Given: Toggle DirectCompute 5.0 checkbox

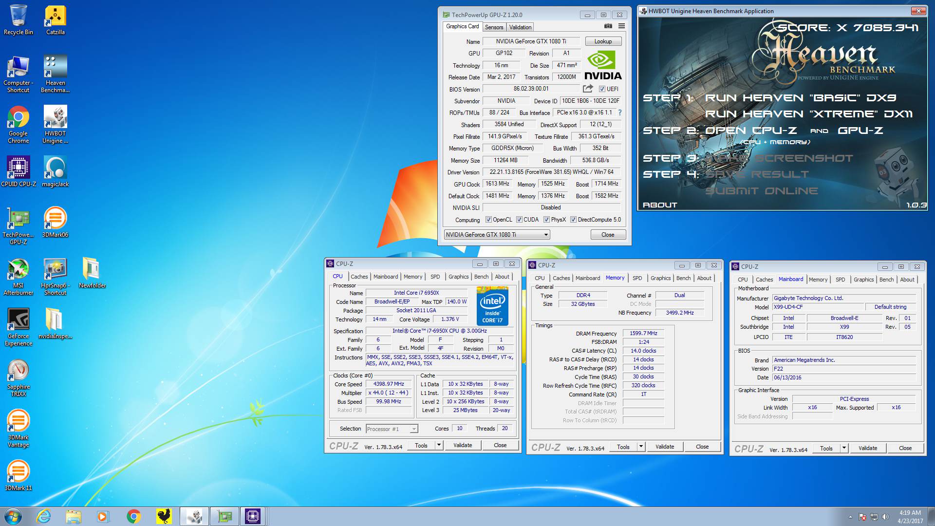Looking at the screenshot, I should pyautogui.click(x=573, y=220).
